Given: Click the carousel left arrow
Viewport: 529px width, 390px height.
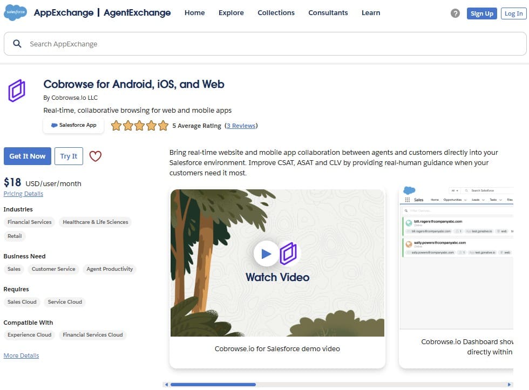Looking at the screenshot, I should click(166, 385).
